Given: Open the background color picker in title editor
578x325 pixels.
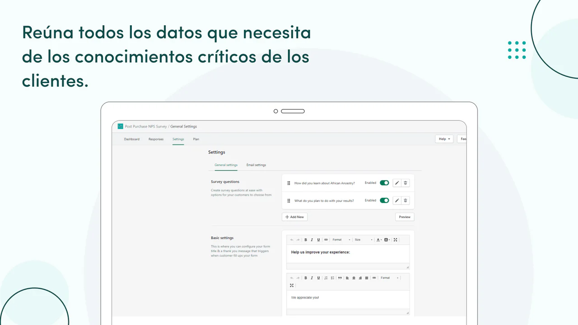Looking at the screenshot, I should 387,240.
